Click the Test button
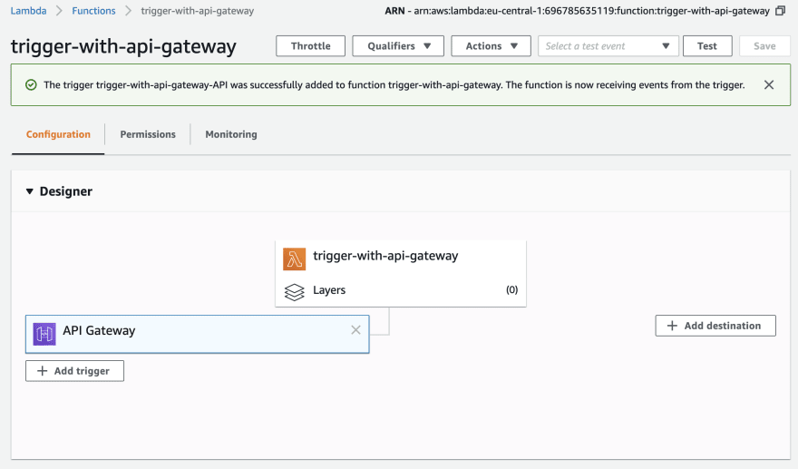 [x=707, y=46]
